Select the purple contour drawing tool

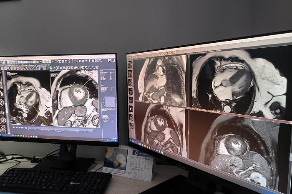tap(38, 68)
